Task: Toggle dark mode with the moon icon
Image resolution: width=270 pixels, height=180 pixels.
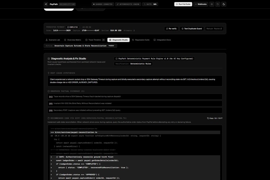Action: (x=224, y=4)
